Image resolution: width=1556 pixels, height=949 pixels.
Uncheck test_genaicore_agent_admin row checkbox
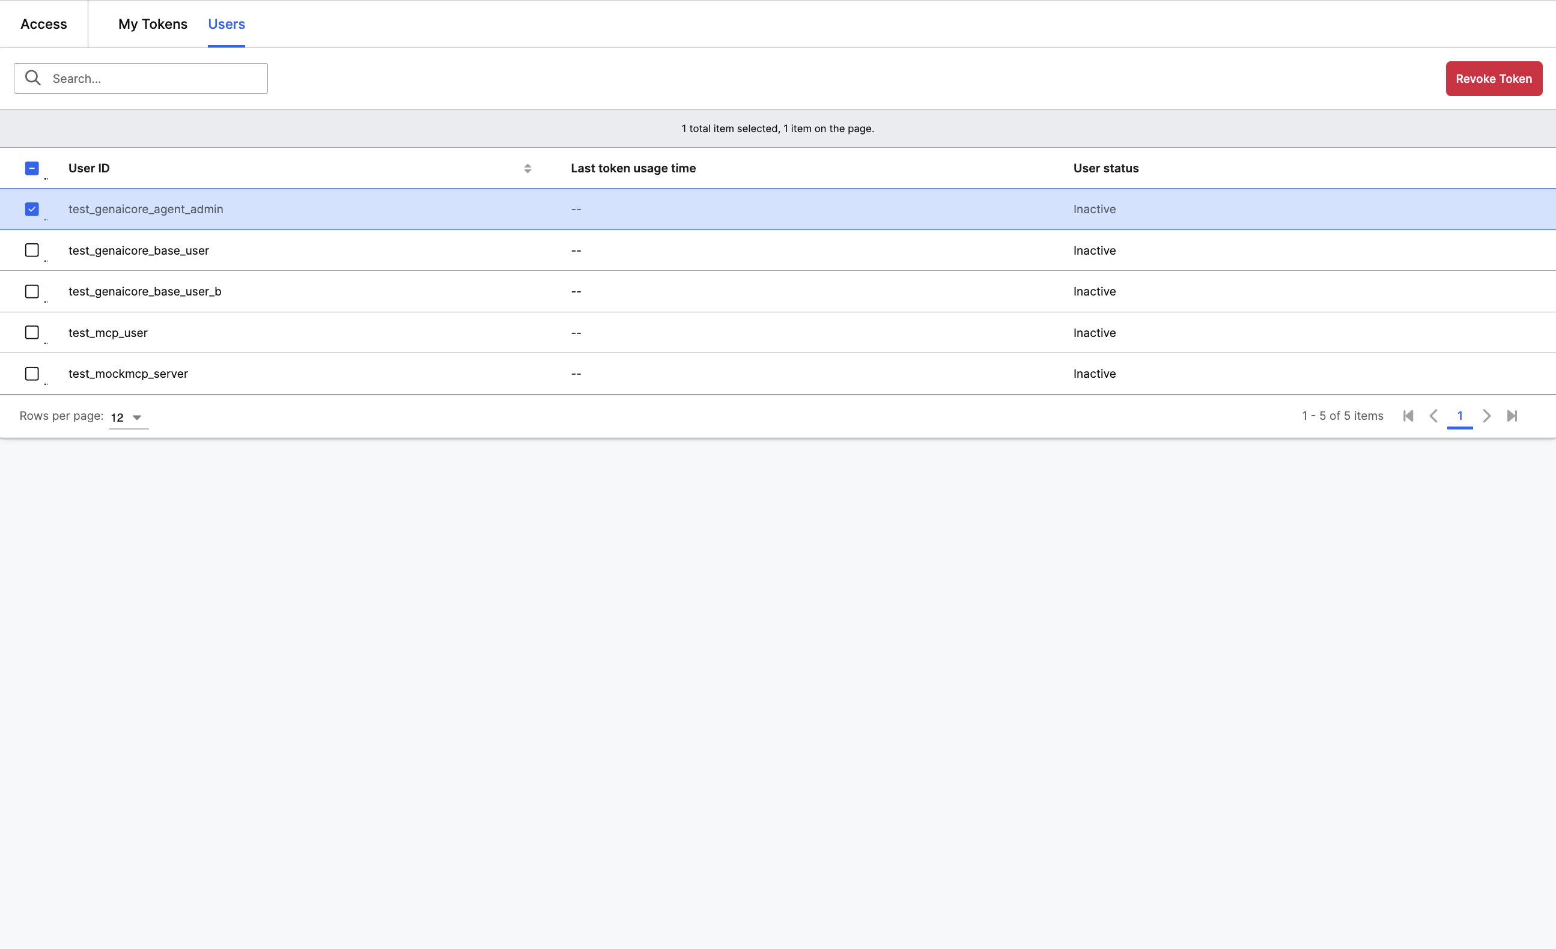pyautogui.click(x=32, y=209)
